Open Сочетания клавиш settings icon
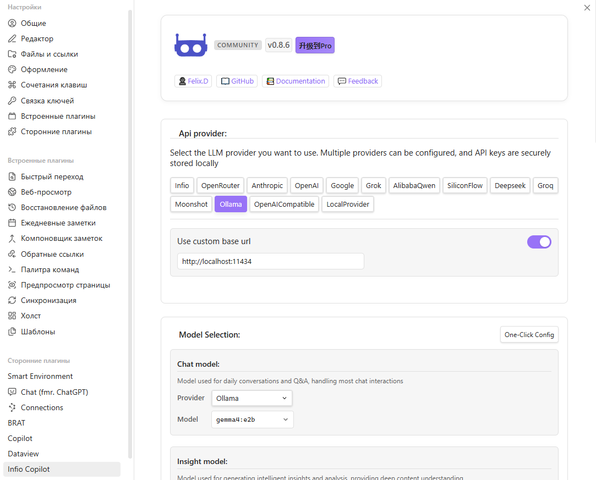596x480 pixels. 12,85
